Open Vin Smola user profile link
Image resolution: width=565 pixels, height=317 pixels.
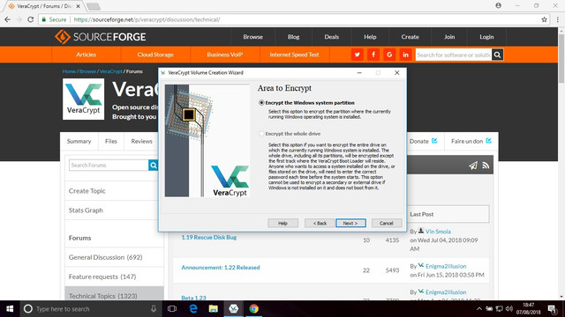pos(438,232)
